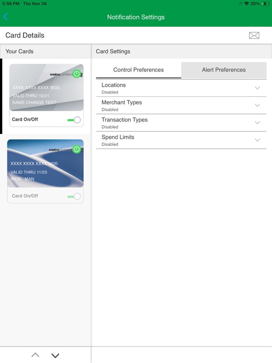Switch to Alert Preferences tab

pyautogui.click(x=224, y=70)
